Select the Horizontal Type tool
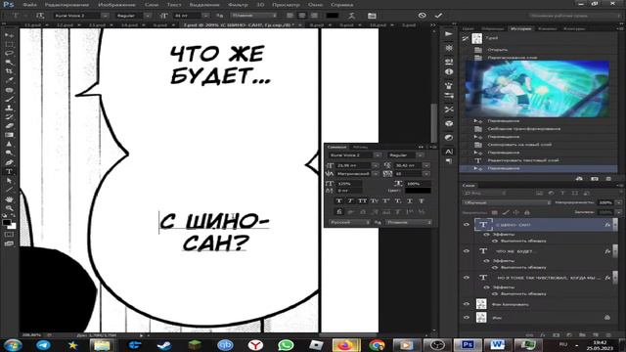The height and width of the screenshot is (352, 626). coord(9,172)
